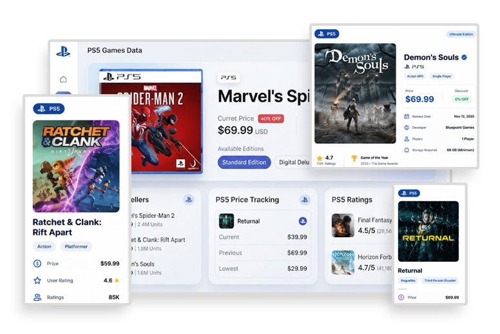
Task: Click the Ratchet & Clank: Rift Apart card title
Action: click(x=67, y=227)
